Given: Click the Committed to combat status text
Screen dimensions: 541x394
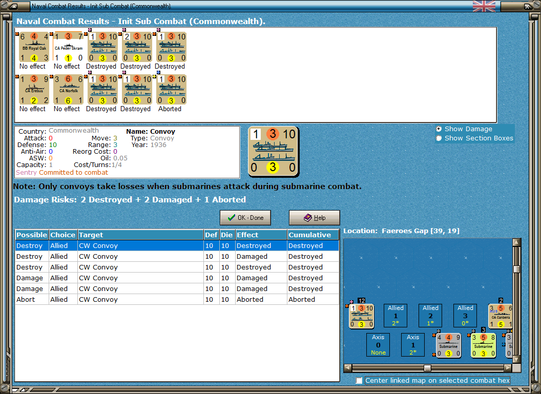Looking at the screenshot, I should [73, 173].
